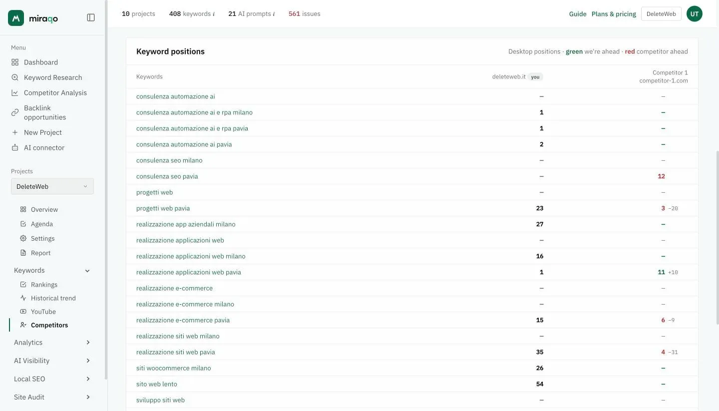
Task: Click competitor position 12 for consulenza seo pavia
Action: pos(661,176)
